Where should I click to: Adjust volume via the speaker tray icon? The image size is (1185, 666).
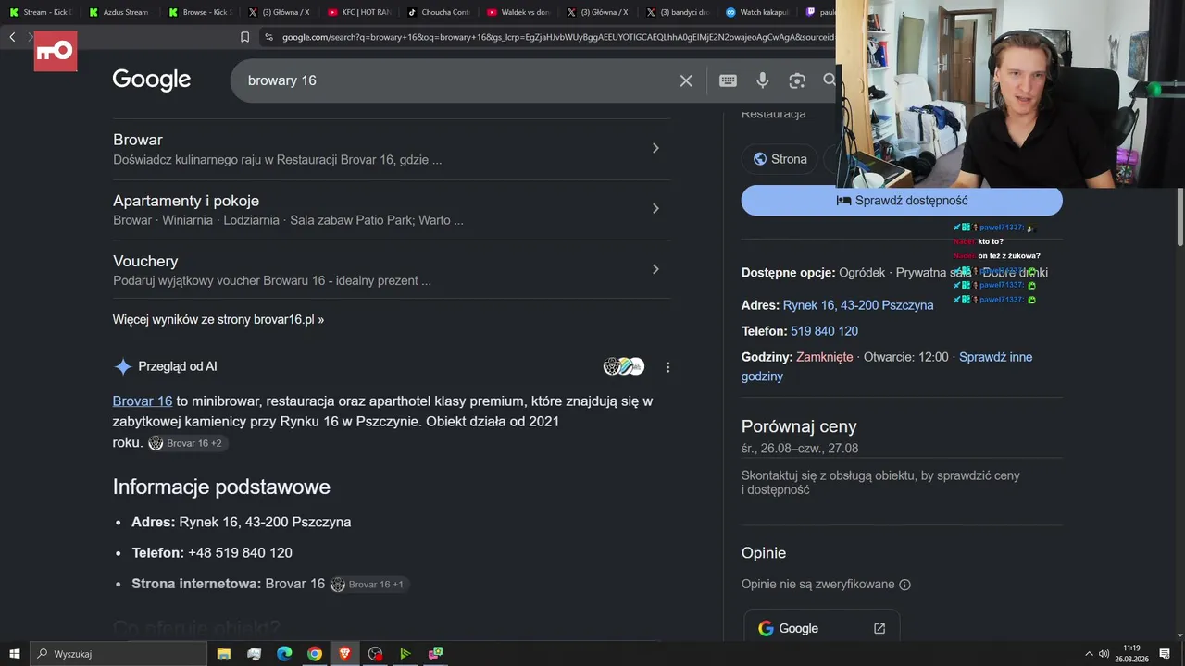[1104, 654]
